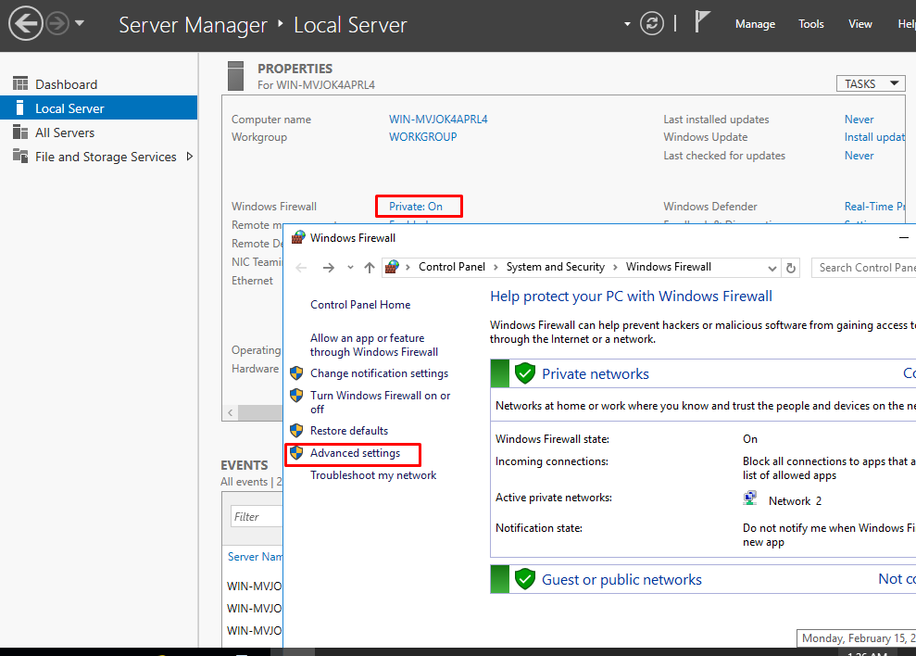Open the Manage menu

click(755, 24)
